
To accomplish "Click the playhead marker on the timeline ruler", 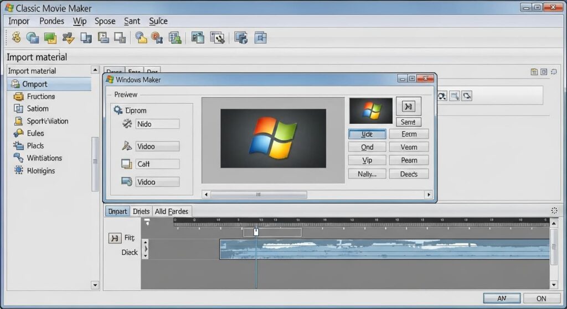I will (x=256, y=232).
